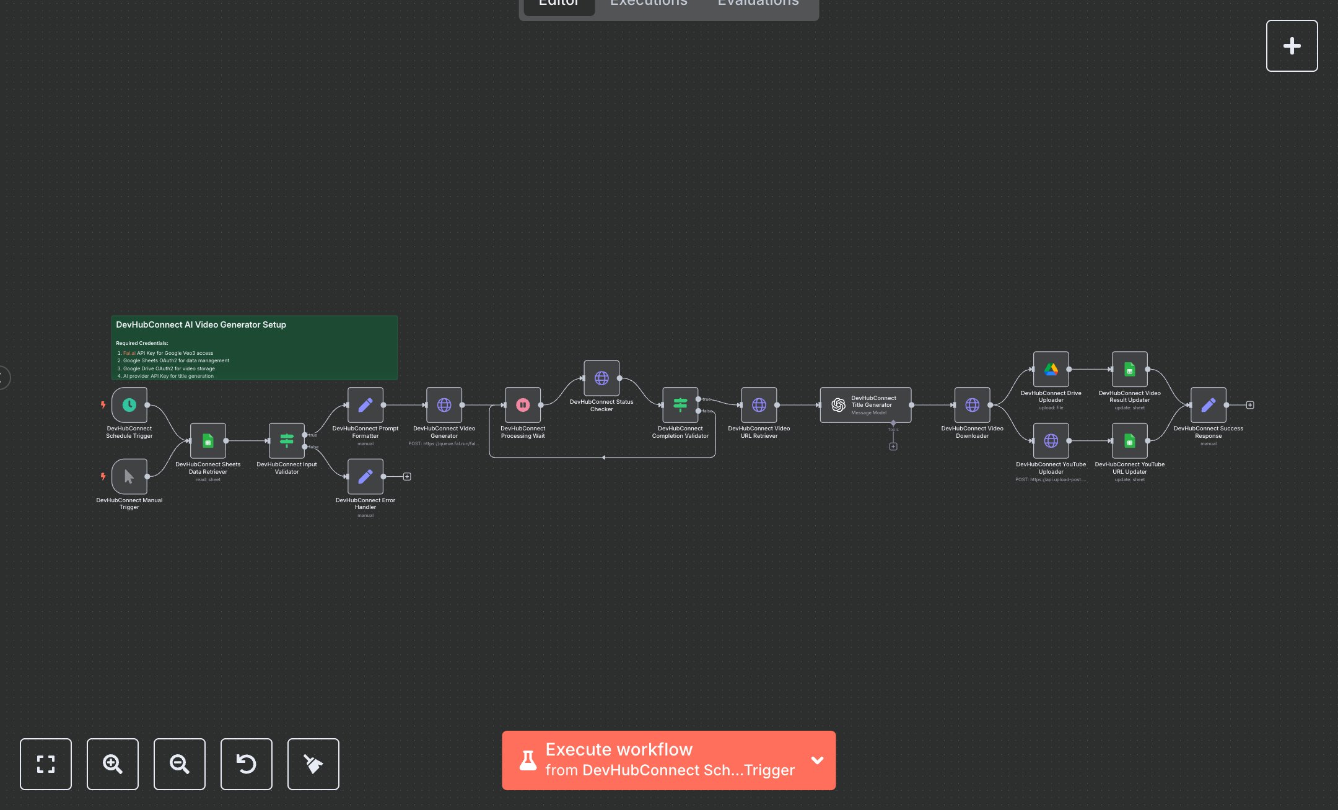Fit workflow to view
1338x810 pixels.
(46, 764)
